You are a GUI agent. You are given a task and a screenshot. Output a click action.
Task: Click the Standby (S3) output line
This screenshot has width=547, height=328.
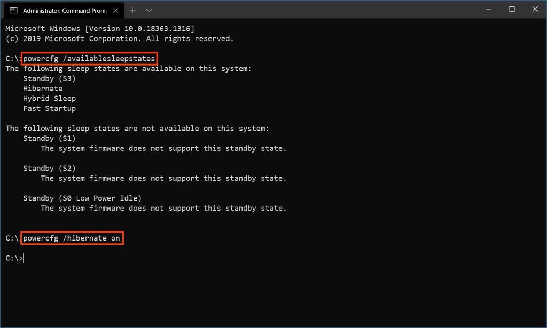[x=49, y=78]
